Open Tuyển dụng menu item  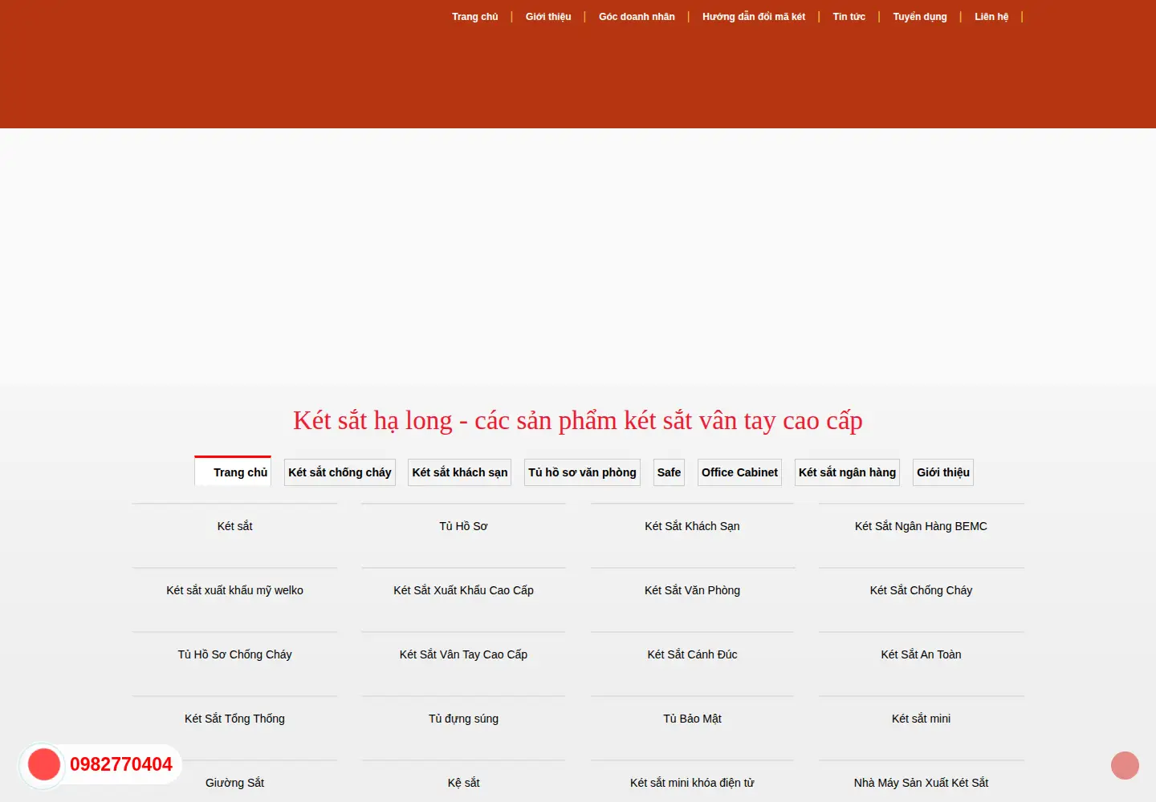tap(920, 17)
